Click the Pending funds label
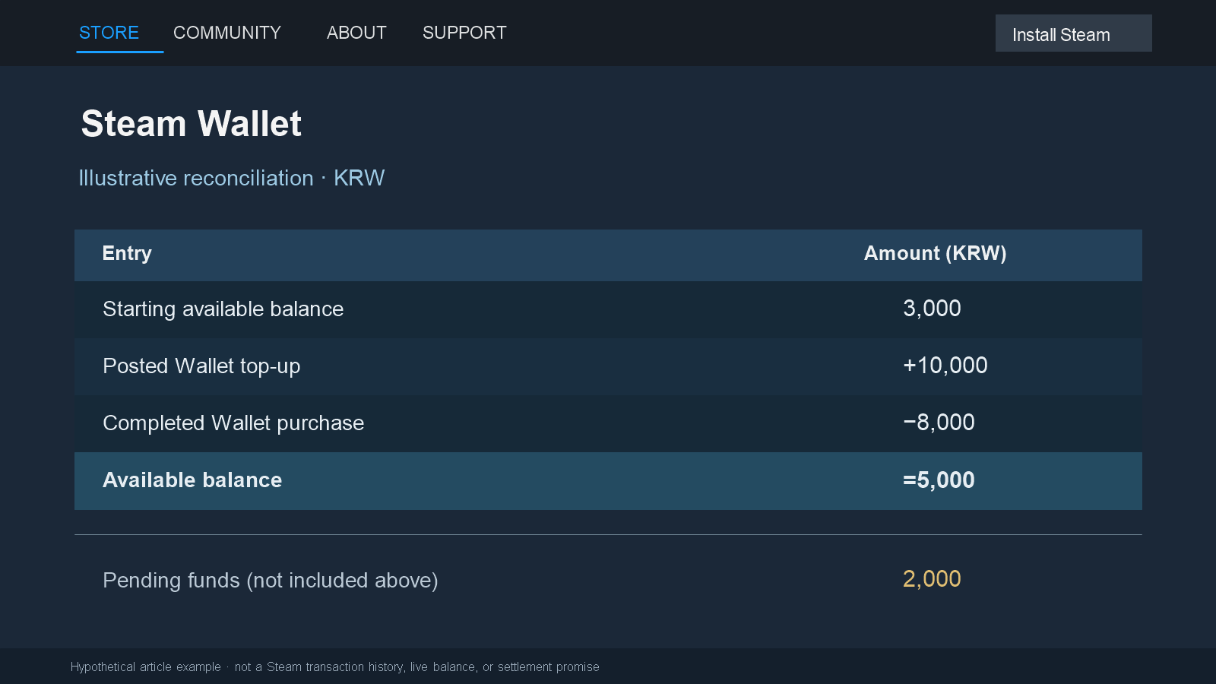 coord(271,581)
